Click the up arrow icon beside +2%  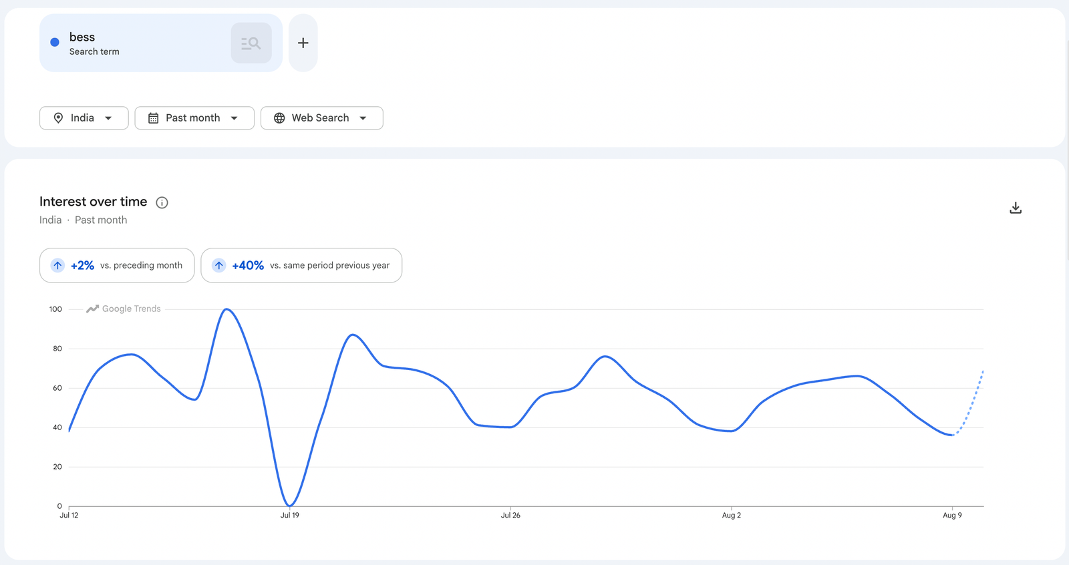(58, 265)
